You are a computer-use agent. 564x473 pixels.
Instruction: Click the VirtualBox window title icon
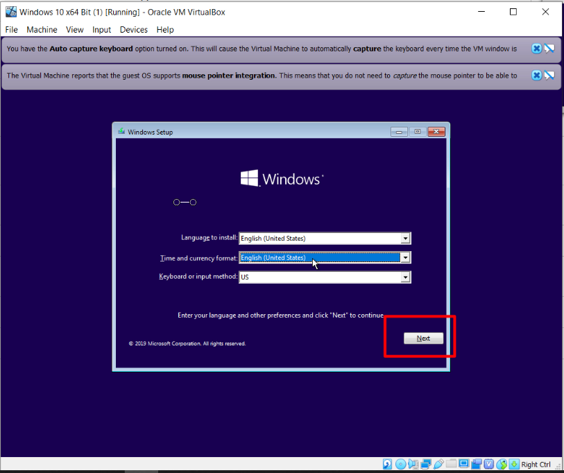pyautogui.click(x=11, y=12)
